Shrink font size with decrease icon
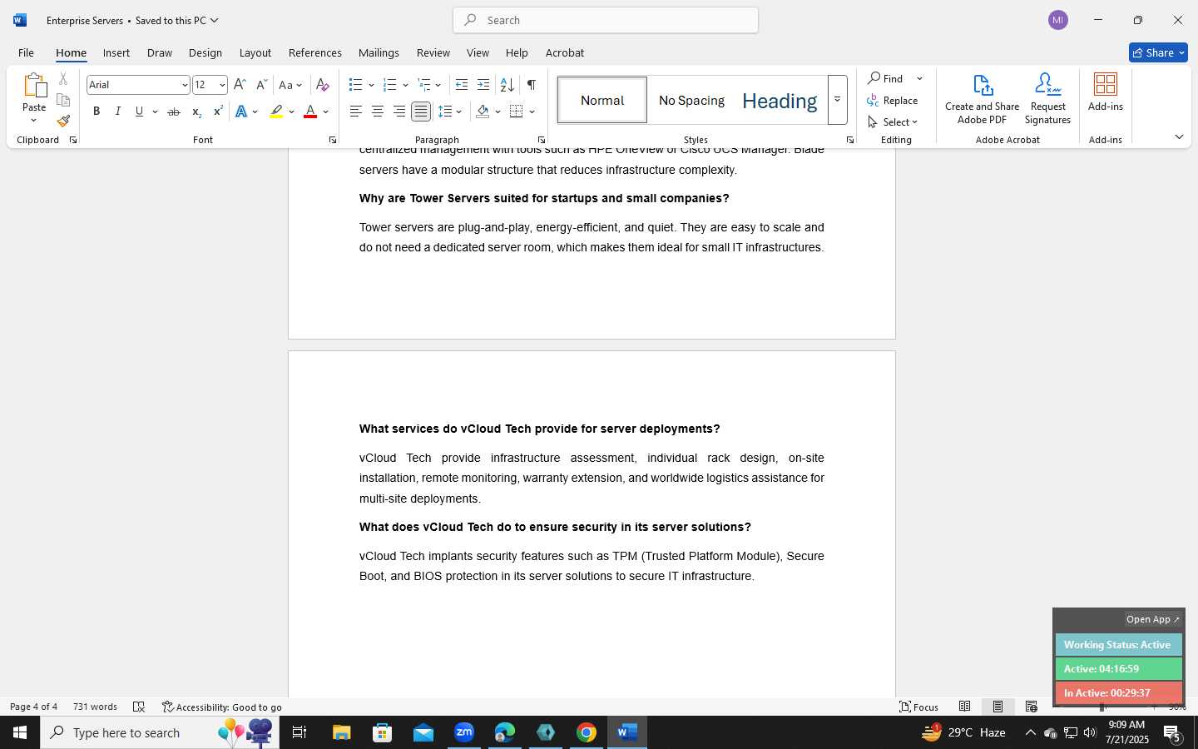The height and width of the screenshot is (749, 1198). pos(261,85)
